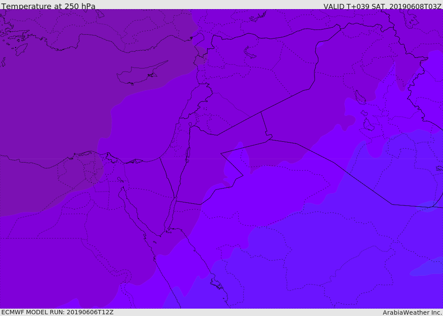This screenshot has width=443, height=316.
Task: Click 'ECMWF MODEL RUN: 20190606T12Z' footer text
Action: coord(58,312)
